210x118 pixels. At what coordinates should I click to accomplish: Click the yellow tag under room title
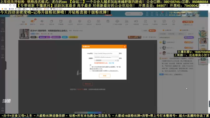73,37
